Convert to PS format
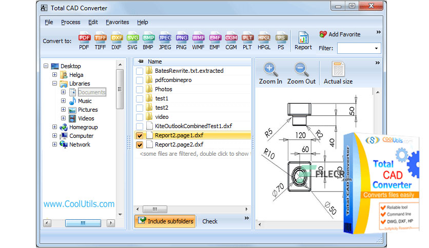 click(281, 41)
